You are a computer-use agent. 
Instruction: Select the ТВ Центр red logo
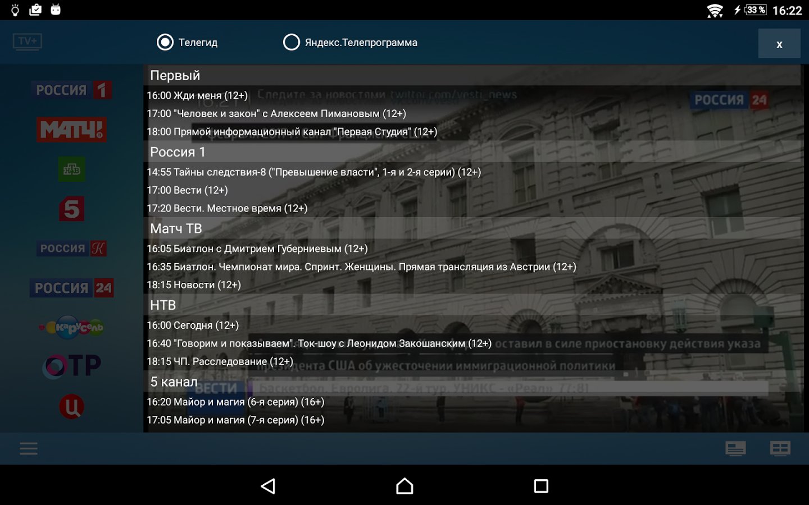71,406
